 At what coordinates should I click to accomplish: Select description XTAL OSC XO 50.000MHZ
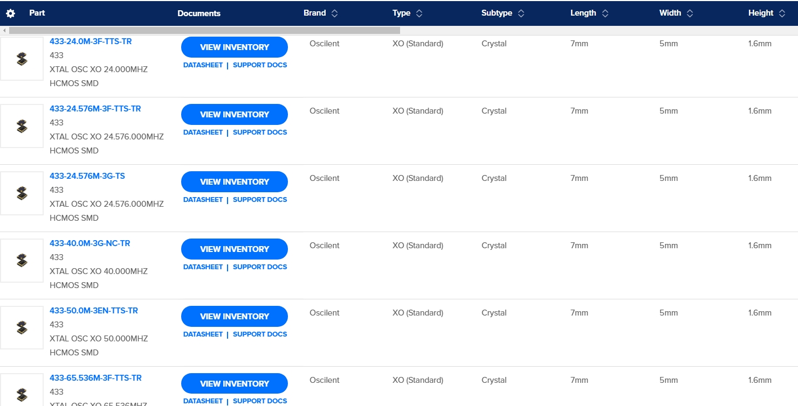tap(99, 339)
